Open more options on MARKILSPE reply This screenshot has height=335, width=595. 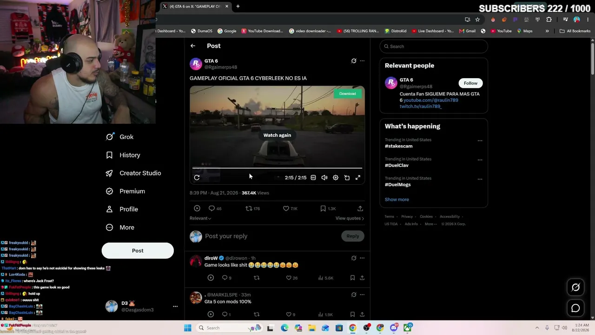(362, 295)
